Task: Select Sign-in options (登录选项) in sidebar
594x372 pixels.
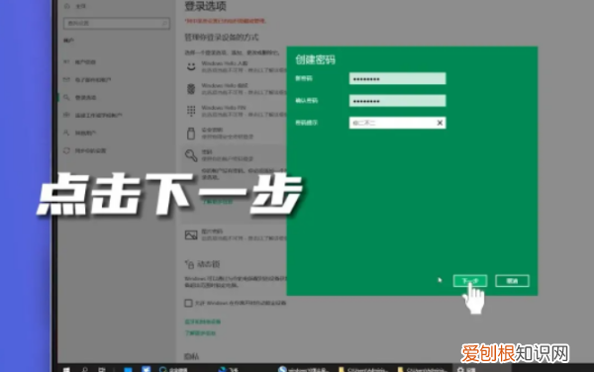Action: (x=80, y=98)
